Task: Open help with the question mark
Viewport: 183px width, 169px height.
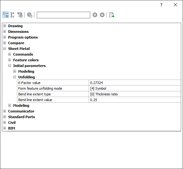Action: click(161, 5)
